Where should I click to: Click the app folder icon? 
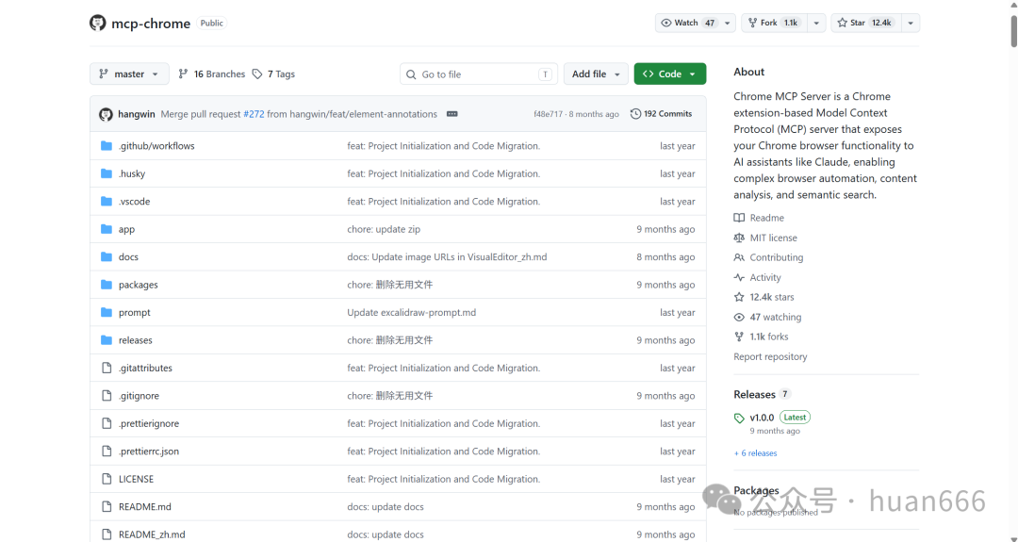tap(107, 229)
